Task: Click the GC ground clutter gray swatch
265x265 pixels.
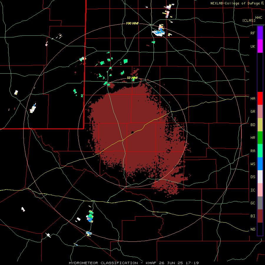Action: (x=260, y=203)
